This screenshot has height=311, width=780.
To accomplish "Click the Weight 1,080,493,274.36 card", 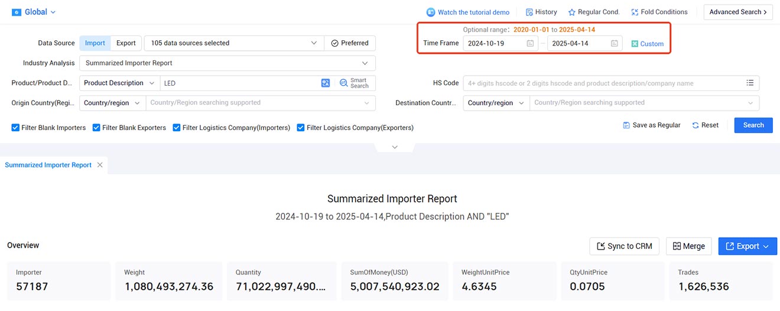I will point(169,281).
